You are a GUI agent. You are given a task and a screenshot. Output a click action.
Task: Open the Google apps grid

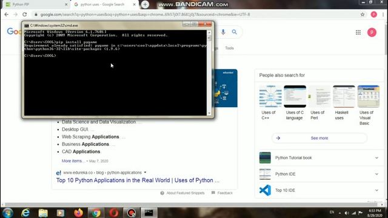[358, 32]
